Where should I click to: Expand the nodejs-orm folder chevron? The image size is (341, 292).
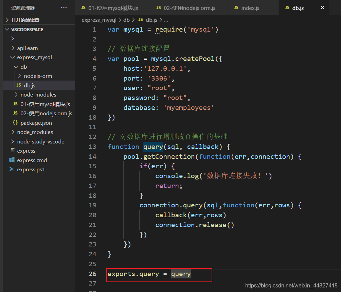pos(20,76)
